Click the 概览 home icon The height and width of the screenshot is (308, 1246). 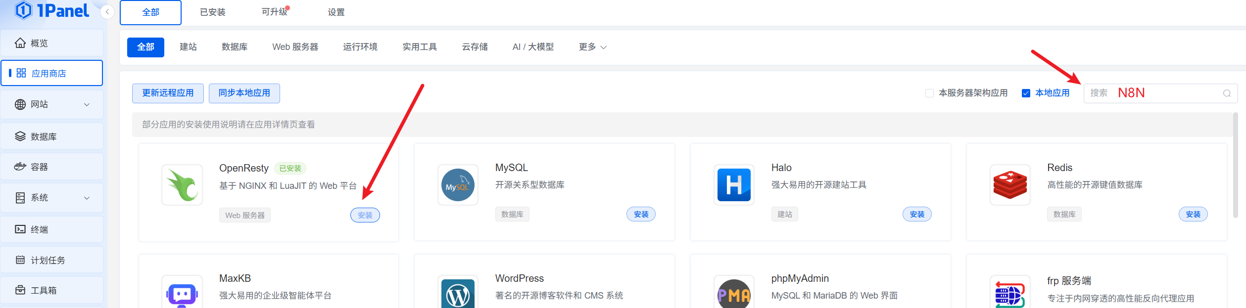(20, 43)
